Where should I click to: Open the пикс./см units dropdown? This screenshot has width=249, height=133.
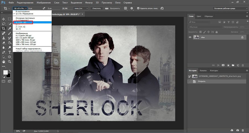[x=81, y=8]
